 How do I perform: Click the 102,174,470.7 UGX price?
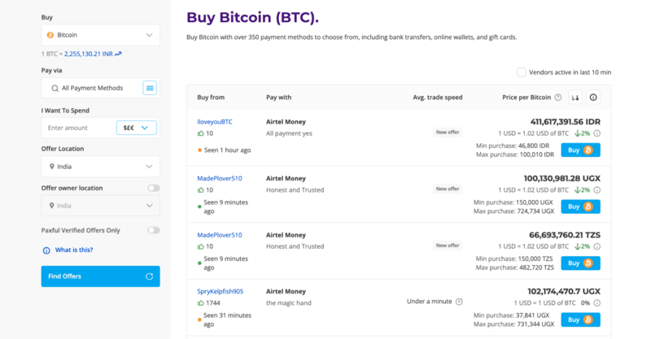coord(564,291)
